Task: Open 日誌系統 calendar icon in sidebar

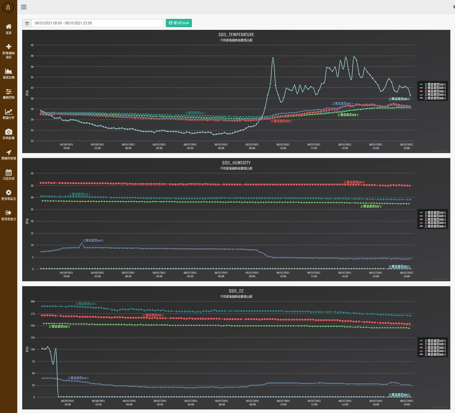Action: tap(8, 173)
